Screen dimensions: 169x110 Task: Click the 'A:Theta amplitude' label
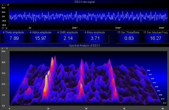coord(13,32)
